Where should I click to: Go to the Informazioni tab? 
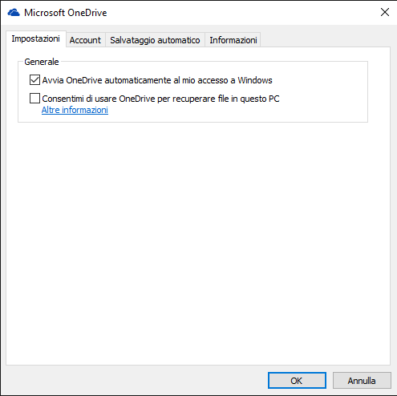[x=233, y=40]
